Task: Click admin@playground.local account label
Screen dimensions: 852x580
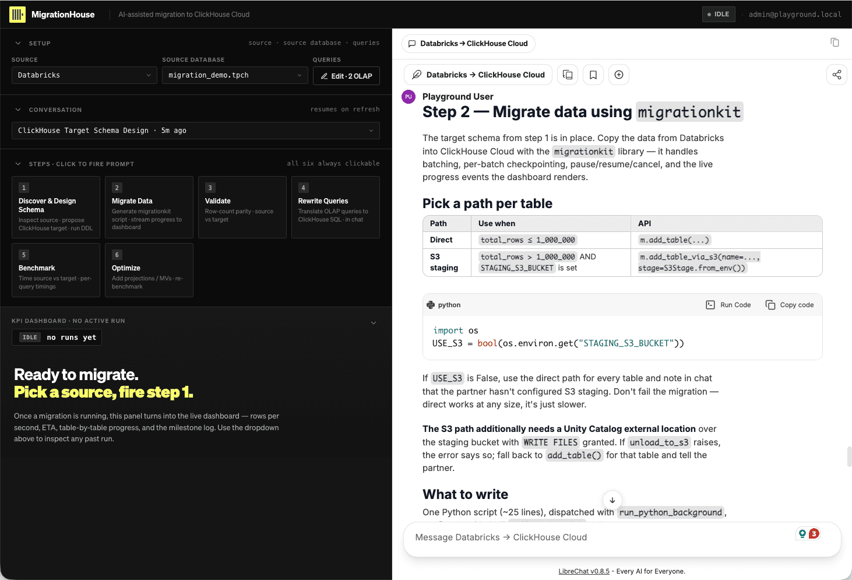Action: point(795,15)
